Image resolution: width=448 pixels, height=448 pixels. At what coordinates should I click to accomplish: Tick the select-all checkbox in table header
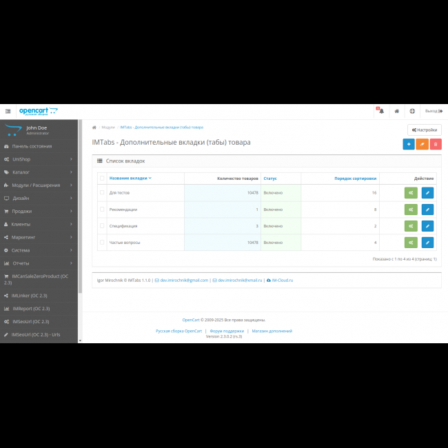(x=102, y=178)
